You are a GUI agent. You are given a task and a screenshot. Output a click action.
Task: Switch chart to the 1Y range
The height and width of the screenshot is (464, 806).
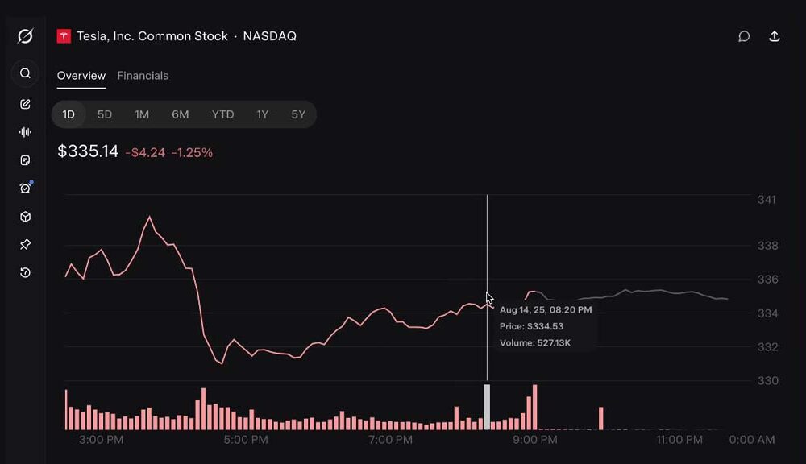click(x=263, y=114)
